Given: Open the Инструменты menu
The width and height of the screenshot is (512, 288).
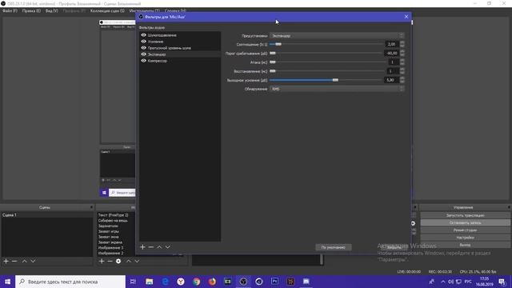Looking at the screenshot, I should 144,10.
